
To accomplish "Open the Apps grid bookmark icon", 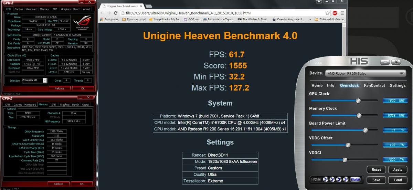I will [x=101, y=20].
